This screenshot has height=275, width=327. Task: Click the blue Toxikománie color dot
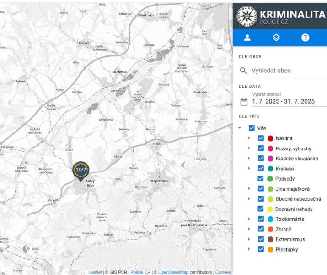point(270,219)
